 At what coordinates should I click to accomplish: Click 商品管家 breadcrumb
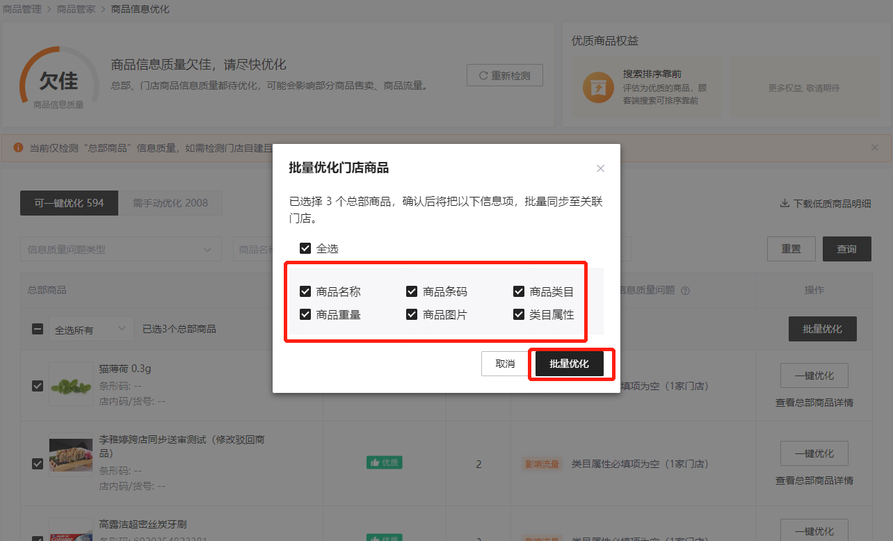[x=77, y=9]
